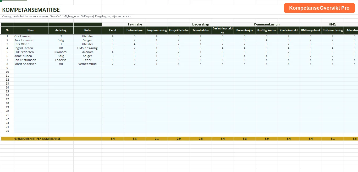The height and width of the screenshot is (172, 358).
Task: Select the HMS-ansvarlig role cell
Action: [x=87, y=48]
